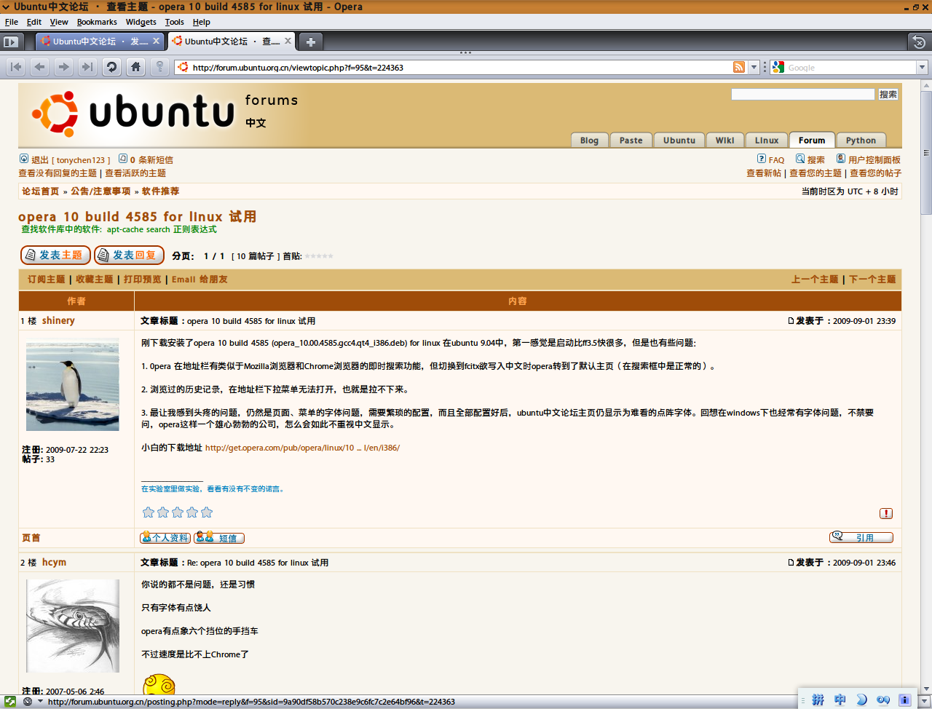
Task: Click the Opera Unite status bar icon
Action: pyautogui.click(x=10, y=702)
